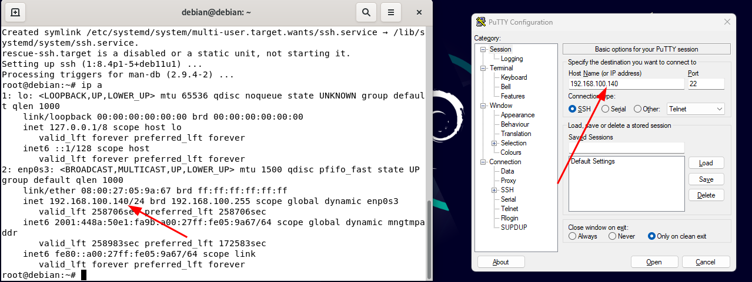Click Open to start the SSH session

(x=654, y=262)
